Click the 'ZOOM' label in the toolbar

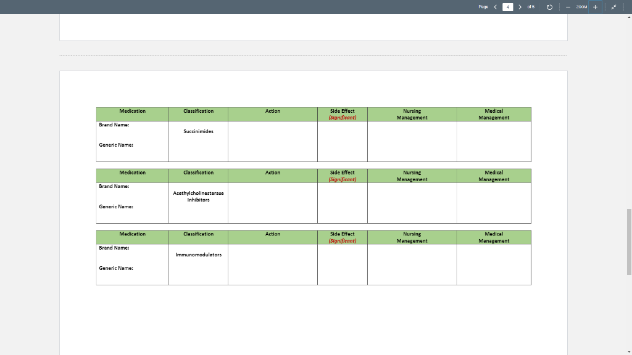point(581,7)
